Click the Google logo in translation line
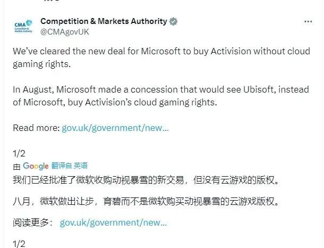Screen dimensions: 324x248 (36, 166)
